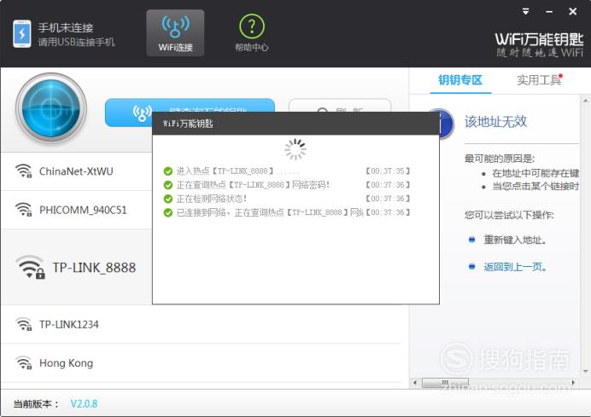The width and height of the screenshot is (591, 417).
Task: Close the WiFi万能钥匙 window
Action: (572, 12)
